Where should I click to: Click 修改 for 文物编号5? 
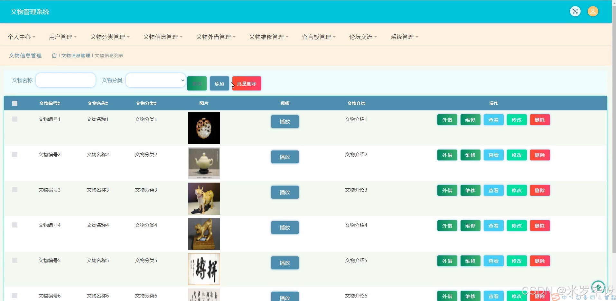(x=517, y=261)
